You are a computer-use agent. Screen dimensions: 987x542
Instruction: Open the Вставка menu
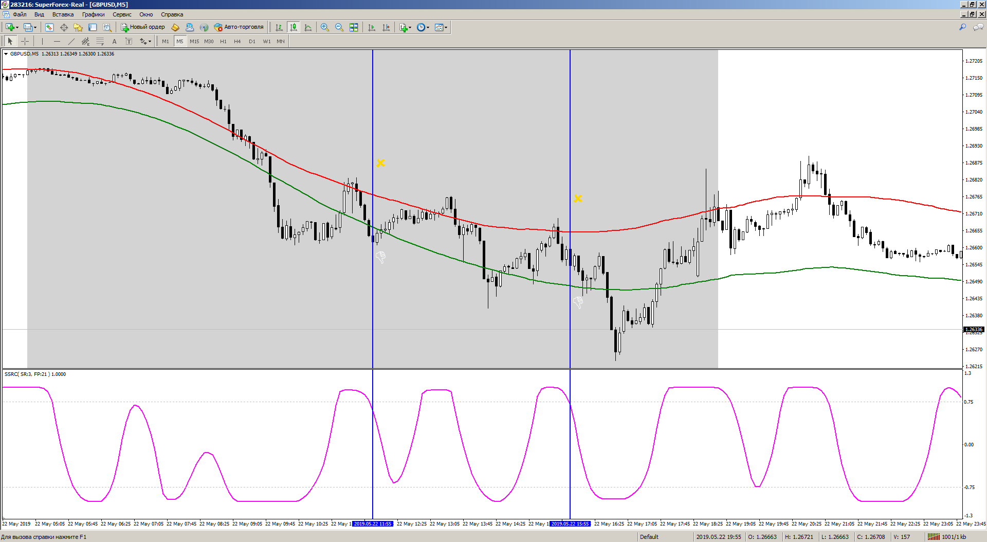coord(63,14)
